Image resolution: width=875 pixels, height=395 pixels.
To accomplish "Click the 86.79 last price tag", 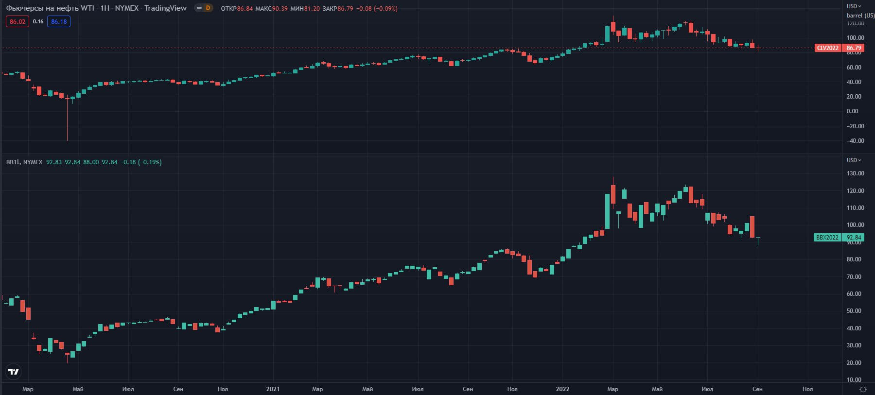I will click(854, 48).
